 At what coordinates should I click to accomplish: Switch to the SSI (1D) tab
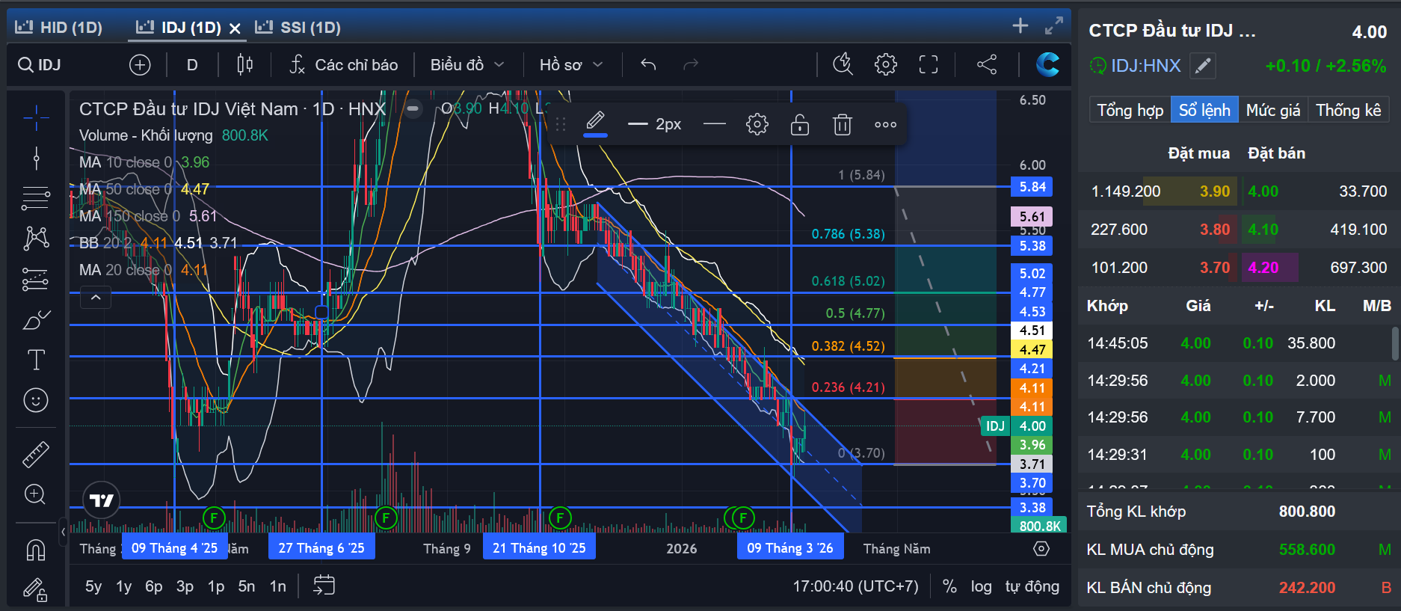point(298,28)
